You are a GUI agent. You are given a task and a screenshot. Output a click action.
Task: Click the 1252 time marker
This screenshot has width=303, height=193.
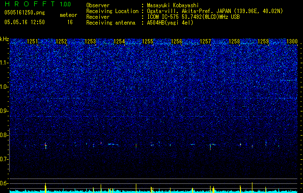pyautogui.click(x=61, y=41)
